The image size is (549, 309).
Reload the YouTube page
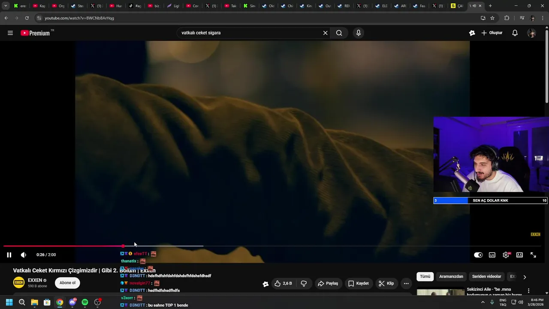(x=27, y=18)
